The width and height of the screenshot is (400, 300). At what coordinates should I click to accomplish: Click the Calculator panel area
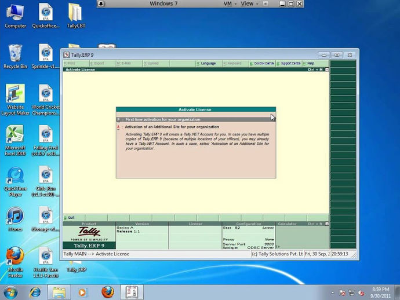coord(302,237)
